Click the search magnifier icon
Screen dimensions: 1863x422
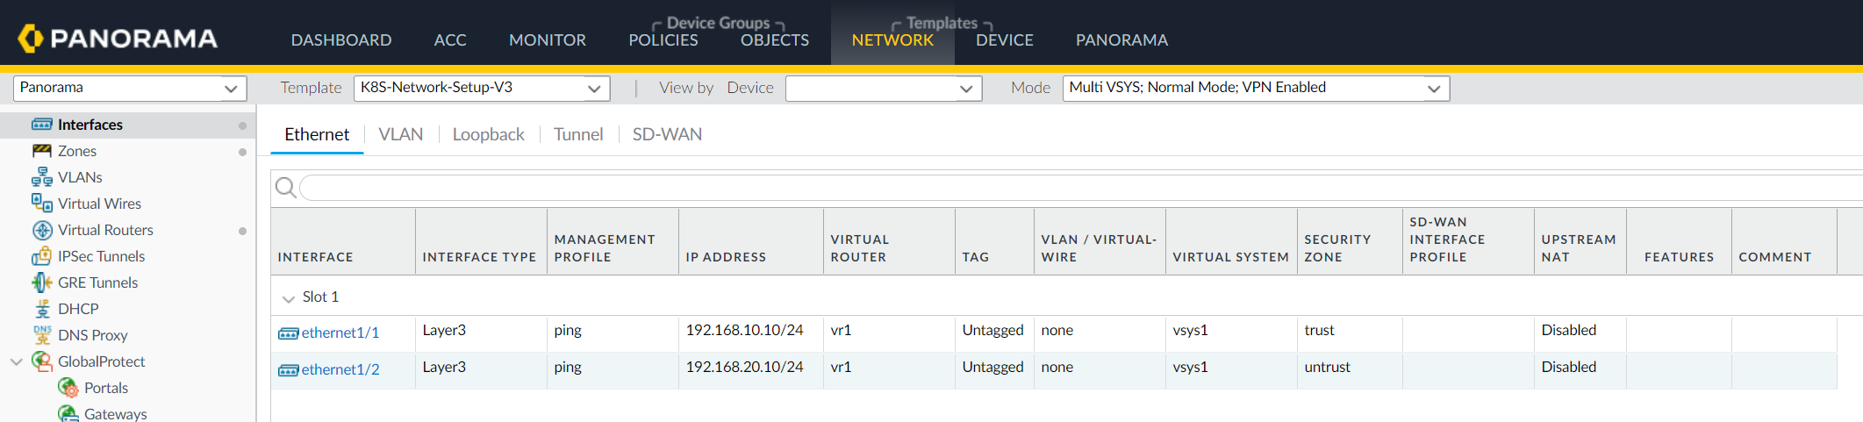click(x=285, y=187)
